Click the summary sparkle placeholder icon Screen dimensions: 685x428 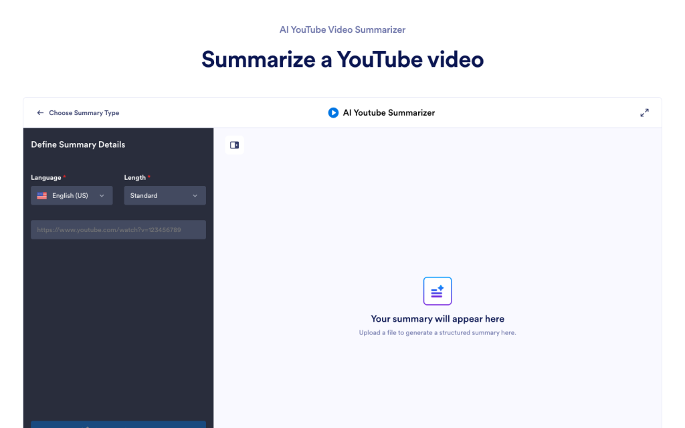point(437,291)
